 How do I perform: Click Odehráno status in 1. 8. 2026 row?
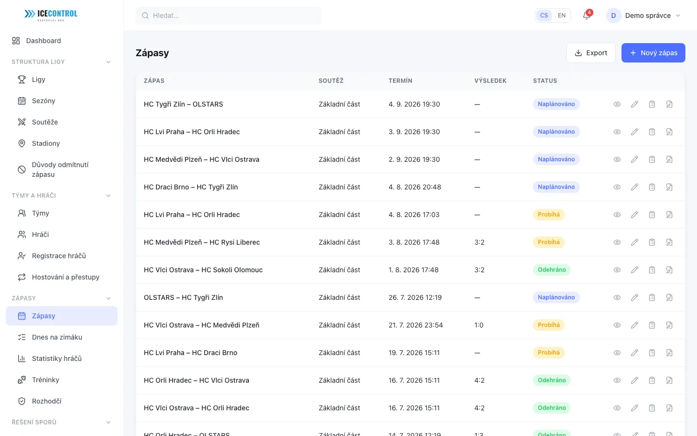[x=552, y=270]
